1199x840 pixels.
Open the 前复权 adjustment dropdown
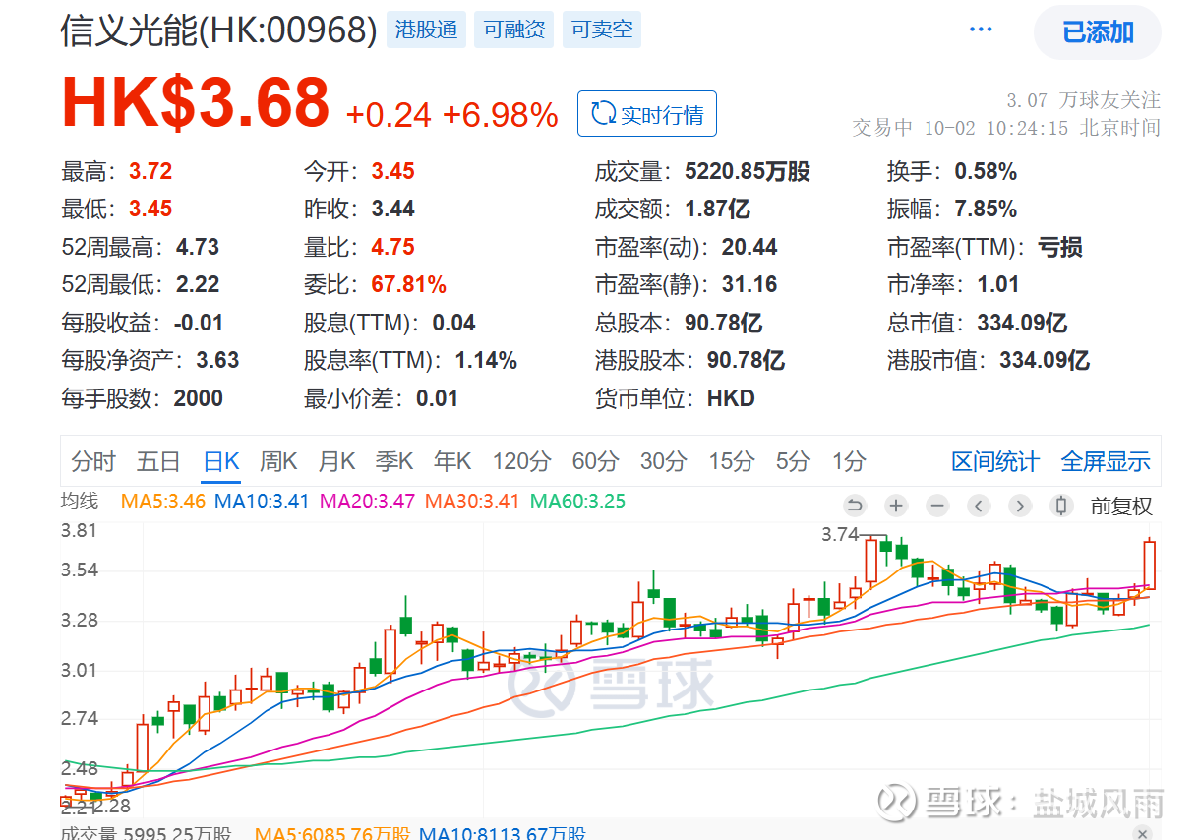pyautogui.click(x=1121, y=507)
